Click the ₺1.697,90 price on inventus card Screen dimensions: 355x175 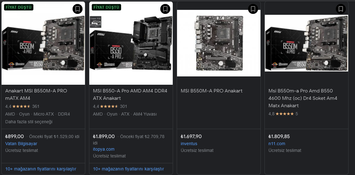191,136
